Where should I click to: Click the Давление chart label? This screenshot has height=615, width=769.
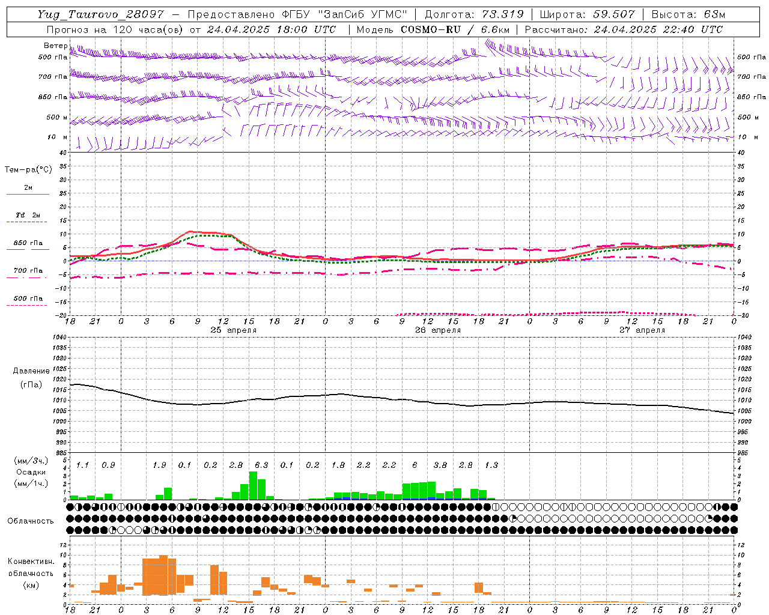[x=31, y=371]
